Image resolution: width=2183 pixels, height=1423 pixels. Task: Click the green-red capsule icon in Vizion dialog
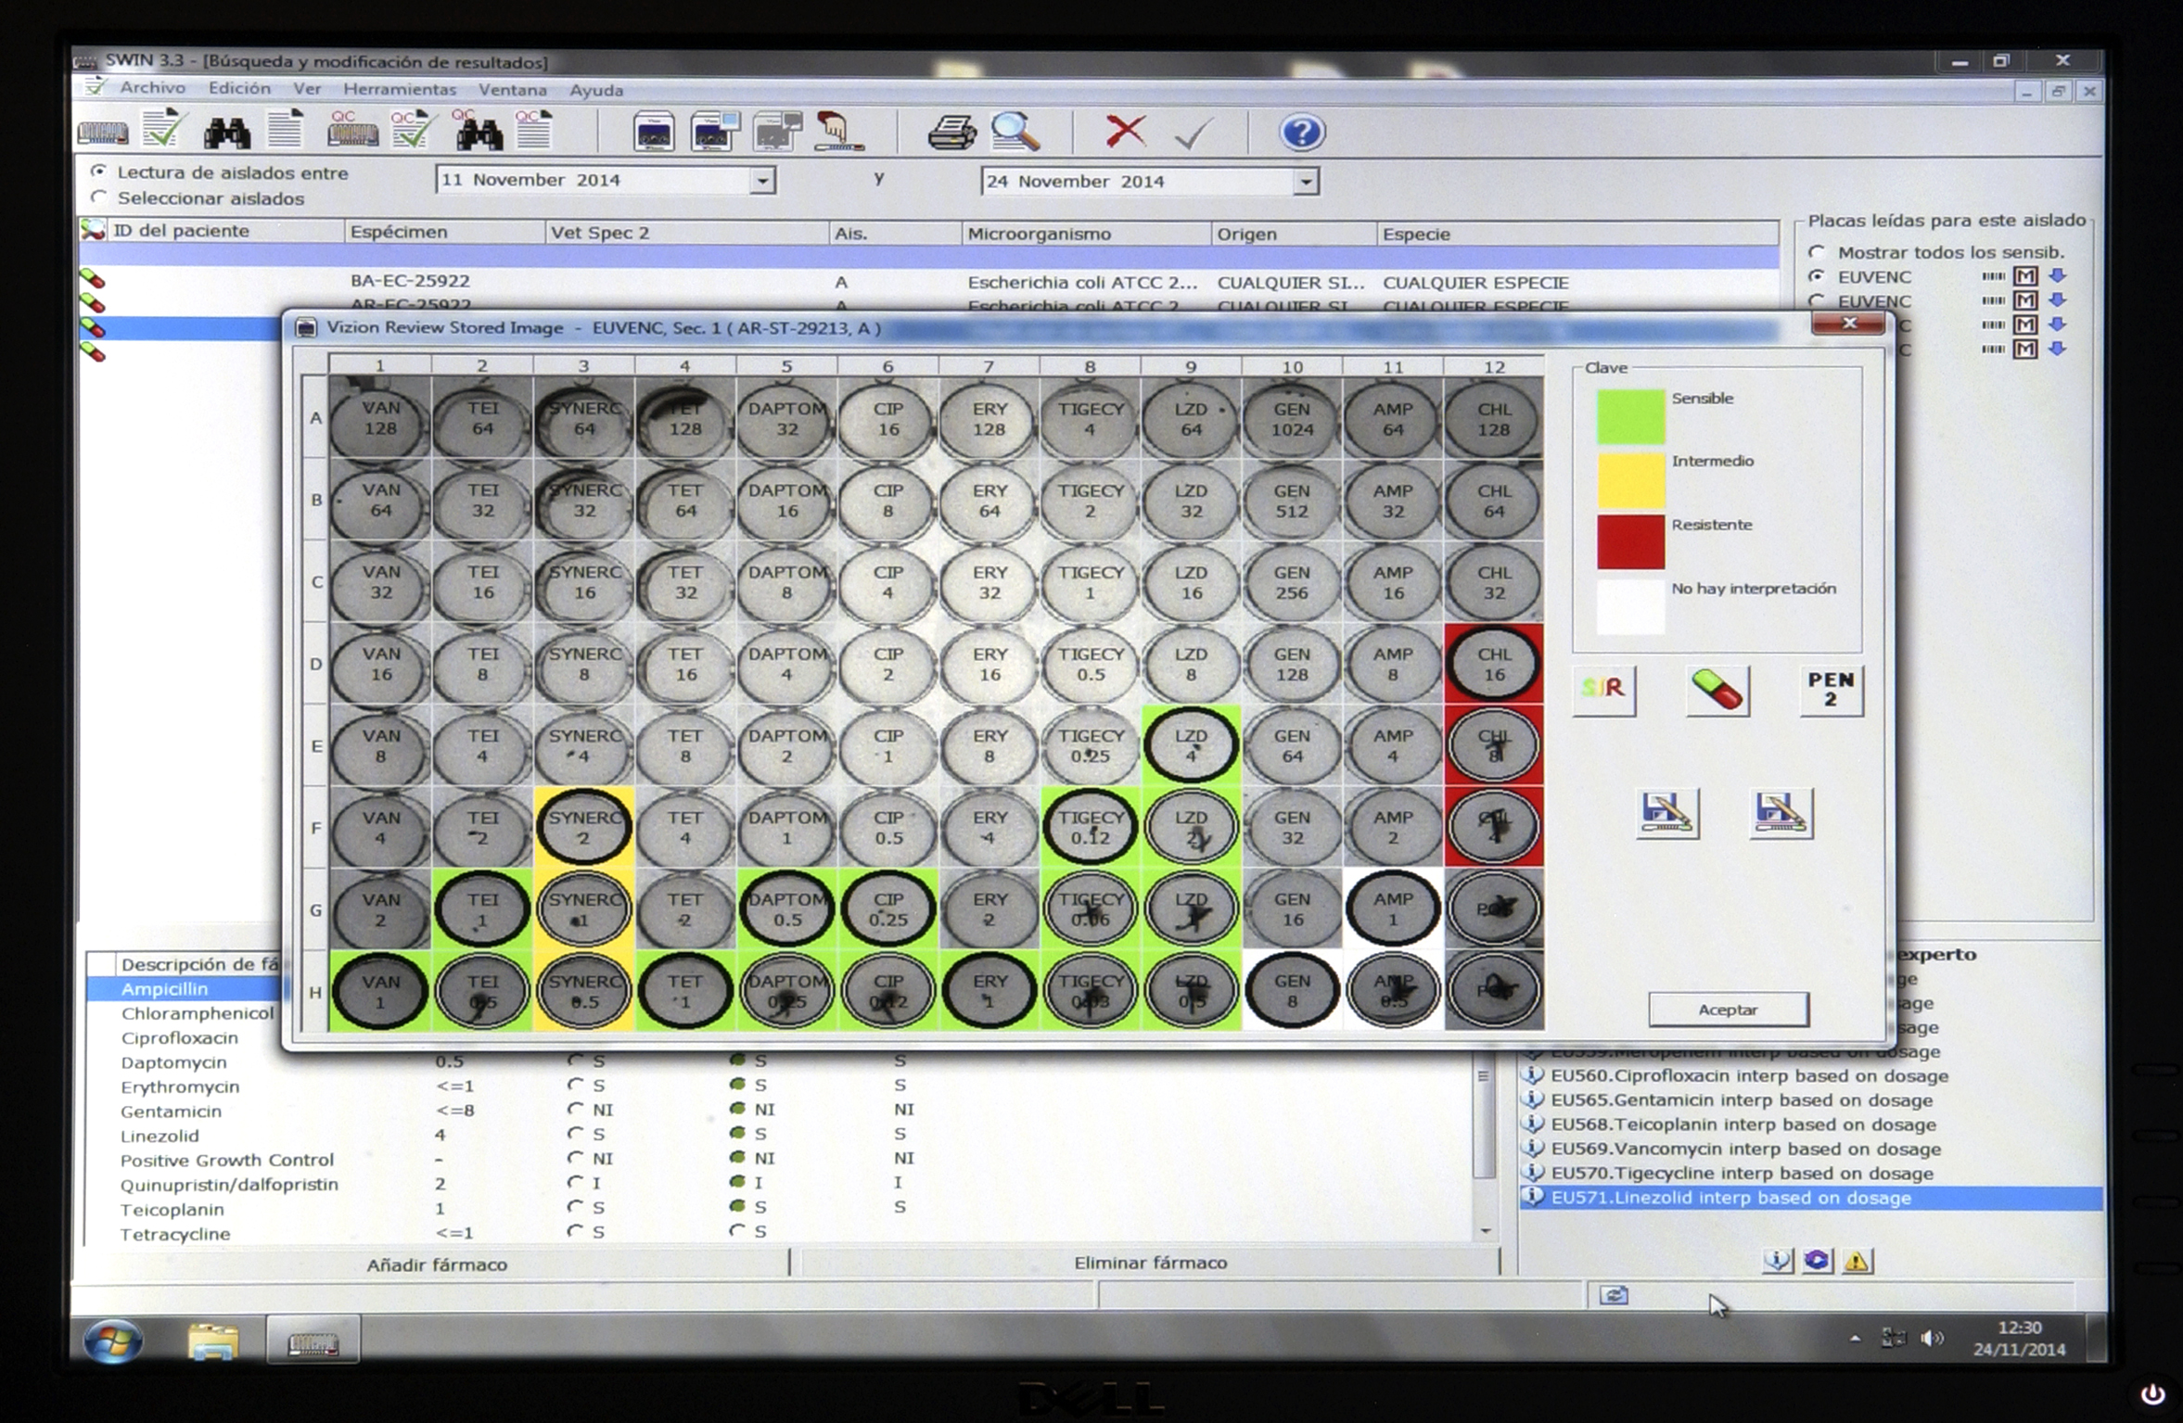coord(1717,690)
